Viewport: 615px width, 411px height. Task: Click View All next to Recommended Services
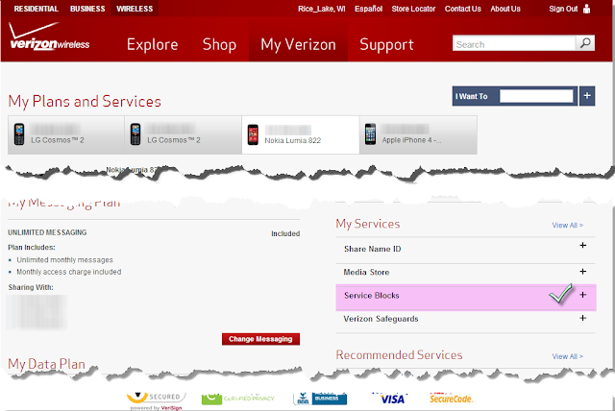point(568,356)
